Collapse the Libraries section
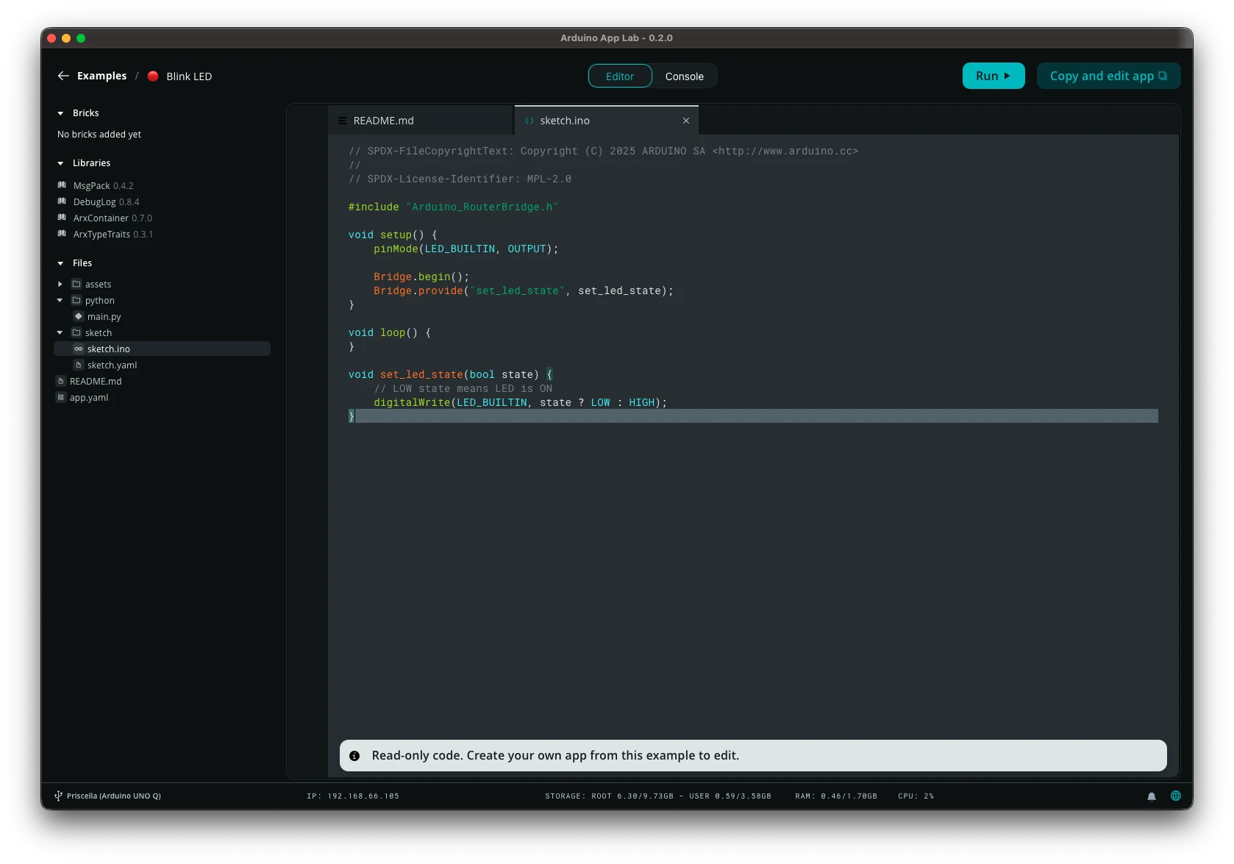The image size is (1234, 864). 60,163
